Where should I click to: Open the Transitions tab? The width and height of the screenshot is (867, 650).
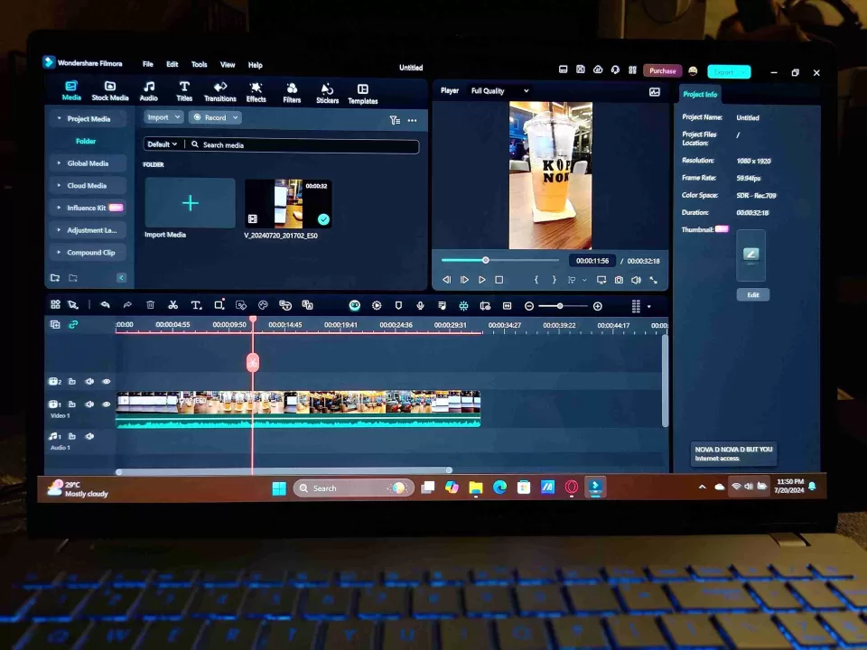point(220,92)
